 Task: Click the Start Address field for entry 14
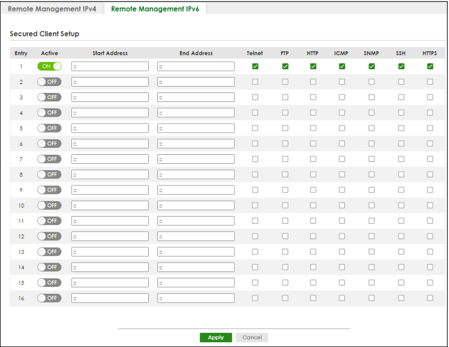coord(110,267)
